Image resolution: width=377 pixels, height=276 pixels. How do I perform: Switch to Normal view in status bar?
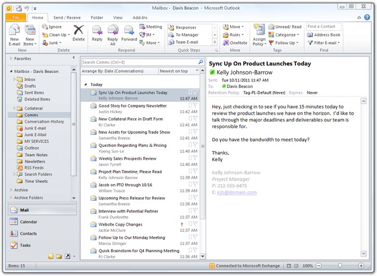point(289,266)
